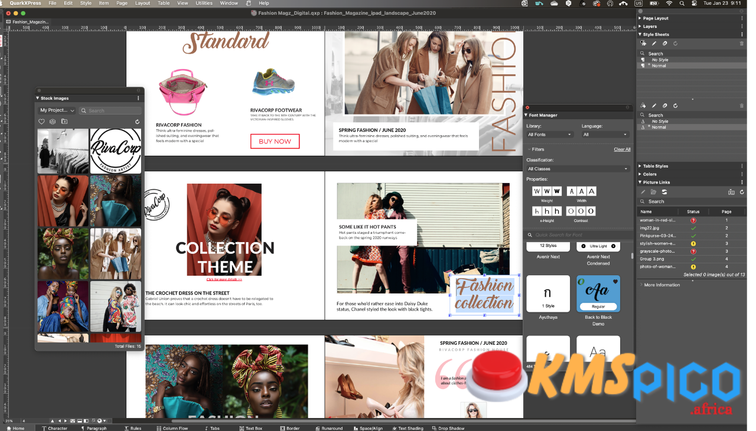This screenshot has height=431, width=756.
Task: Select the Ayuthaya font card
Action: coord(548,293)
